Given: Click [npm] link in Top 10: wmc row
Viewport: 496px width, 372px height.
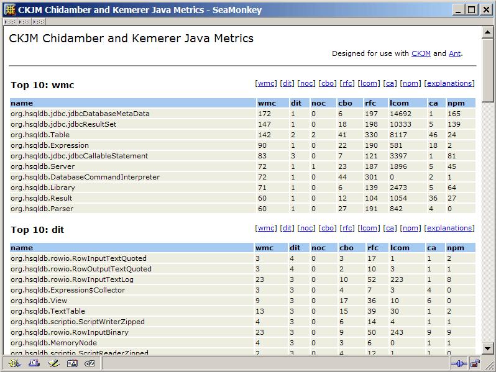Looking at the screenshot, I should tap(410, 83).
